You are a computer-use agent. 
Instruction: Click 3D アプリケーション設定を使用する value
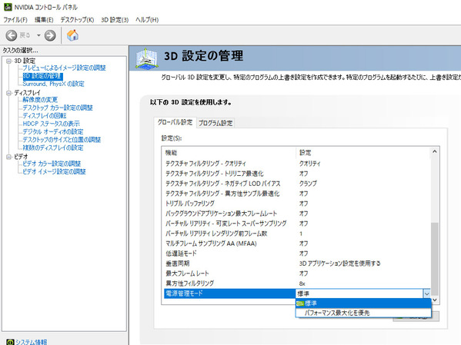click(340, 264)
